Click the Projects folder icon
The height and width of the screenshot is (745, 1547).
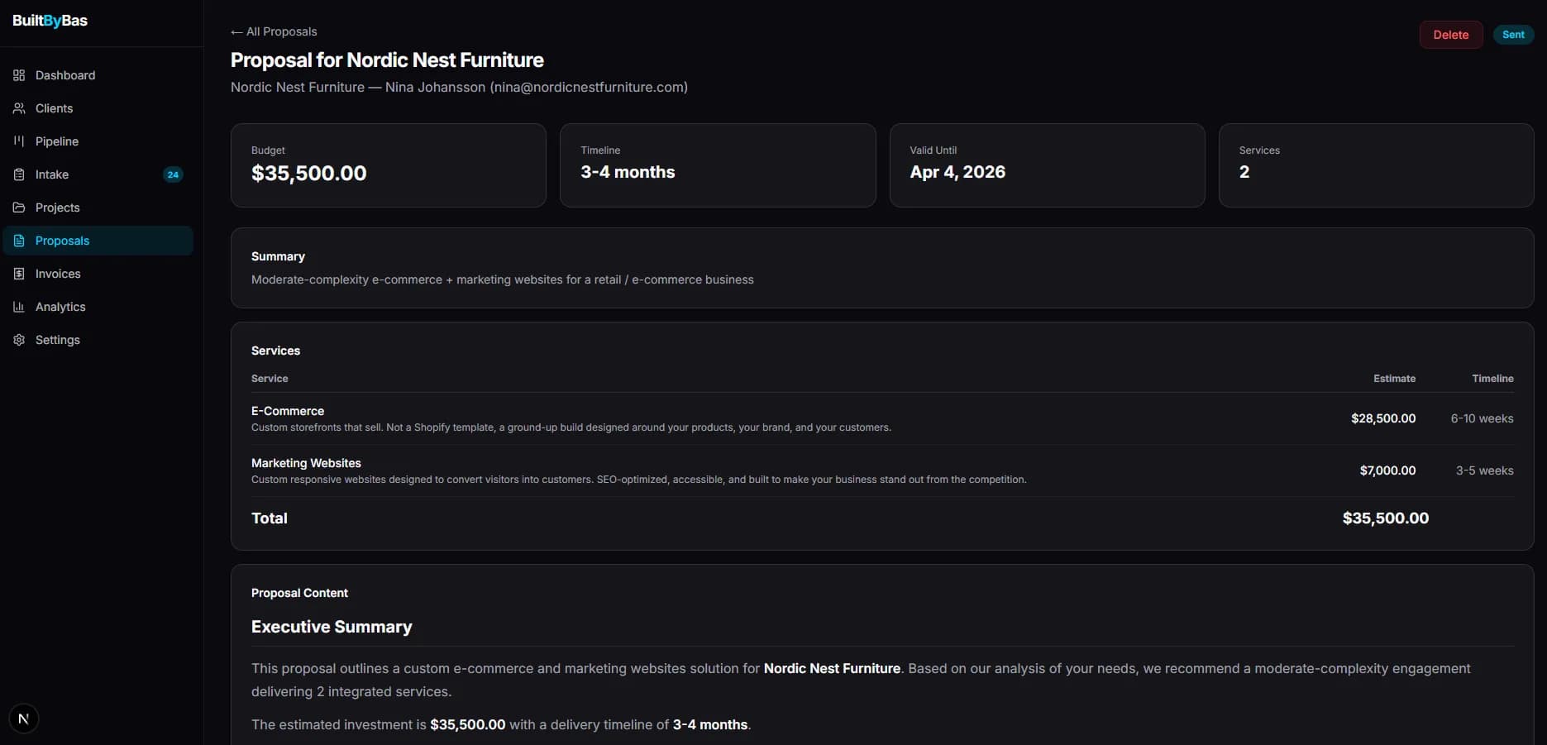(x=19, y=208)
